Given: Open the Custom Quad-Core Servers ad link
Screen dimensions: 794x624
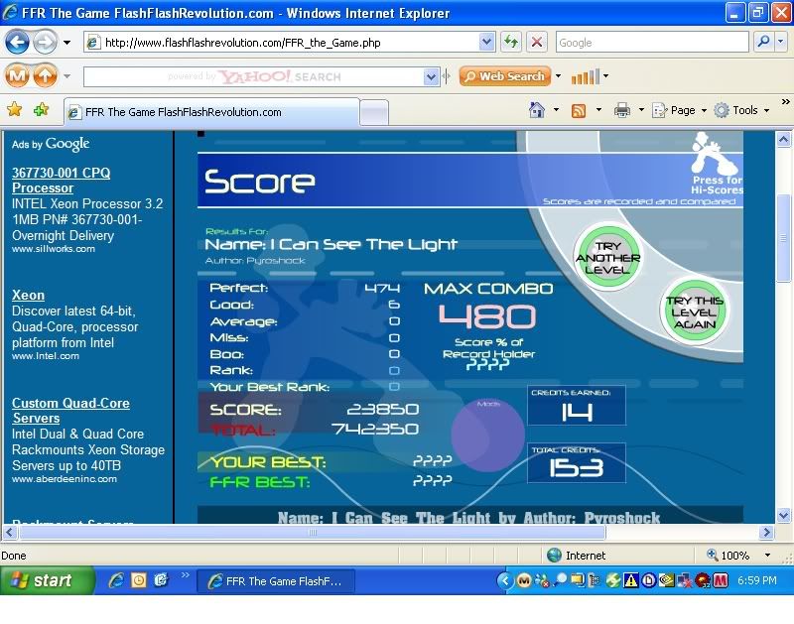Looking at the screenshot, I should click(x=70, y=411).
